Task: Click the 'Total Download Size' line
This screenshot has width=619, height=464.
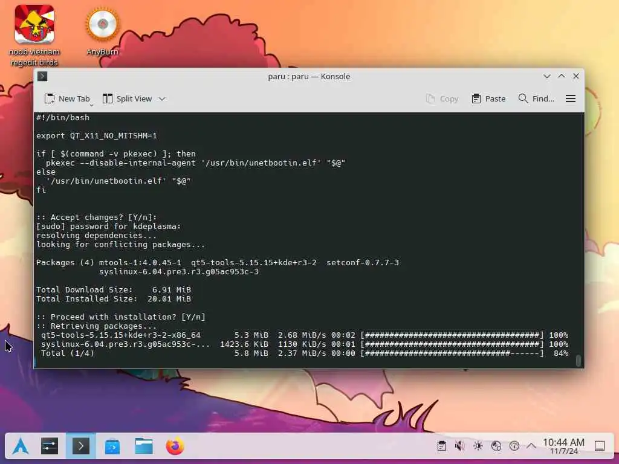Action: [x=114, y=289]
